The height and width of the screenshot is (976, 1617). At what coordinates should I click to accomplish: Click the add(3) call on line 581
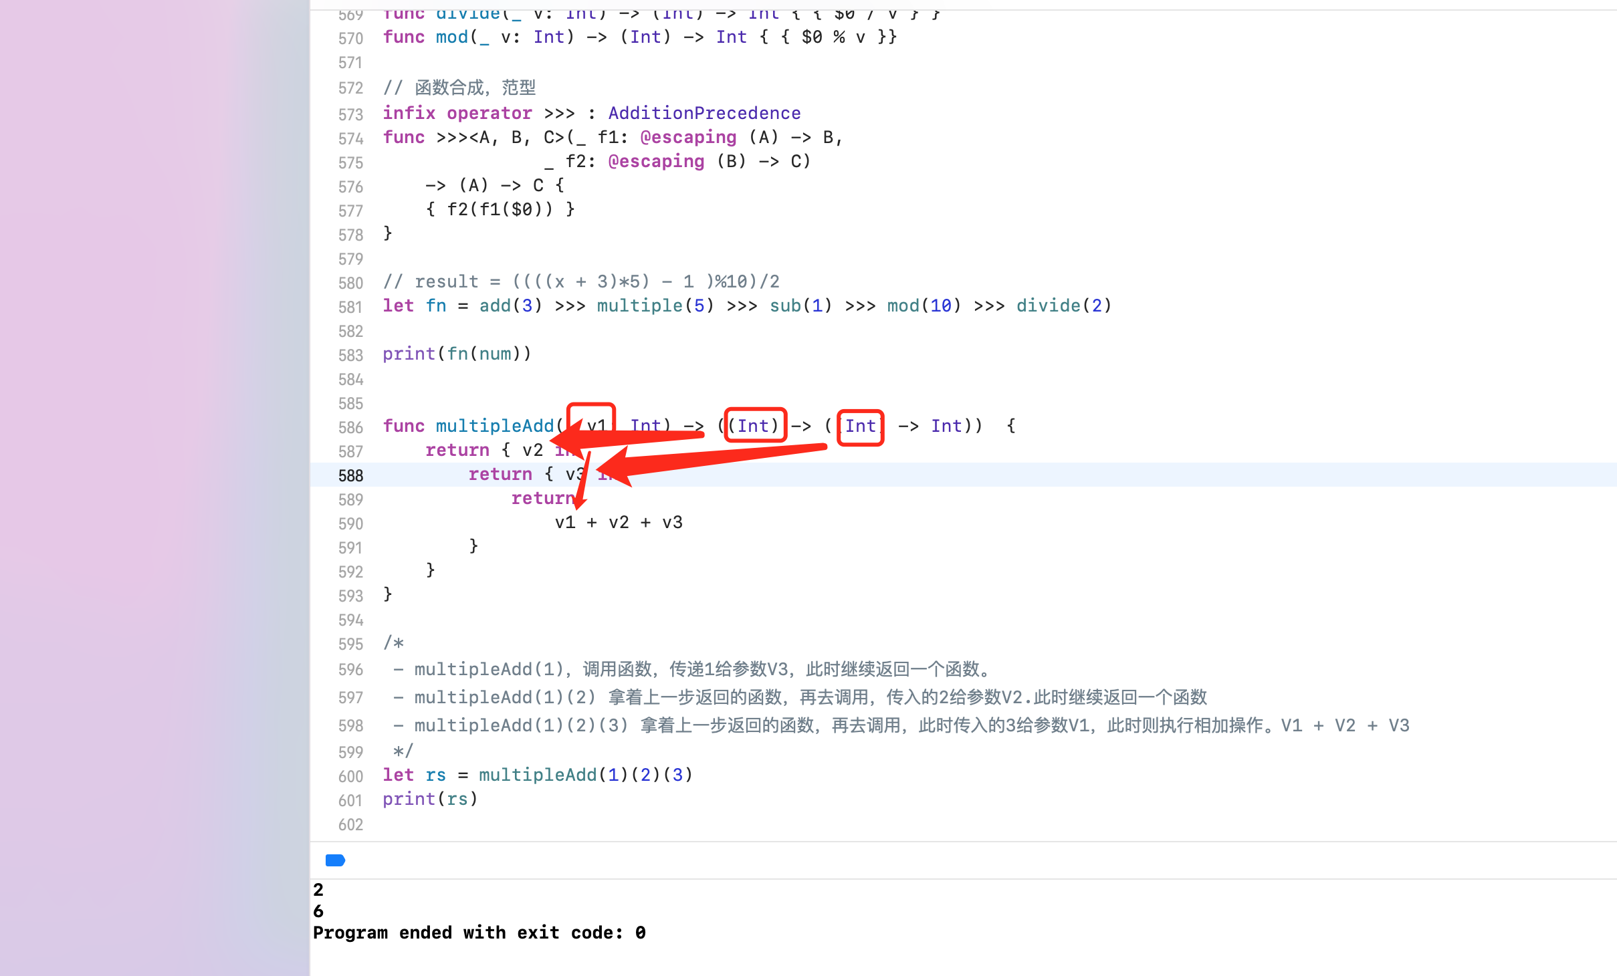pos(511,306)
